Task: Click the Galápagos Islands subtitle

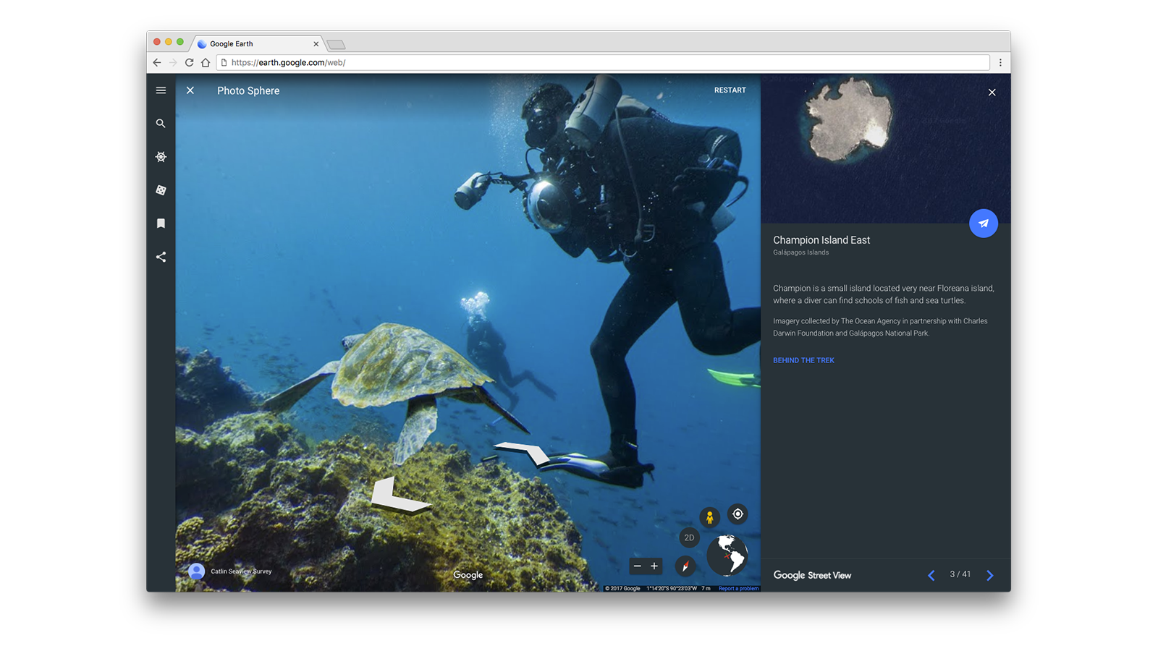Action: [800, 252]
